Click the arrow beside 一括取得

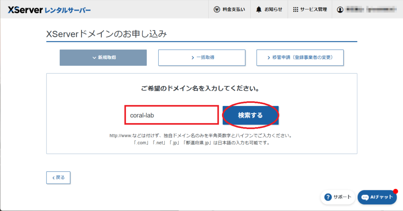coord(193,58)
